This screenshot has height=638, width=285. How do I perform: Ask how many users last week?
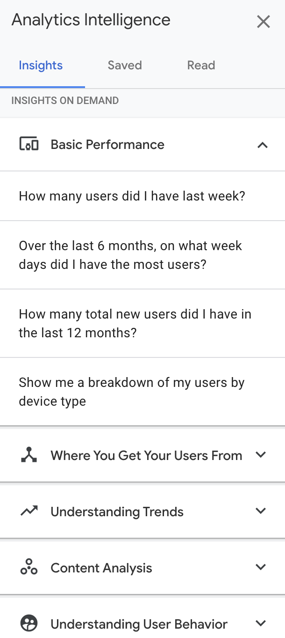click(x=132, y=196)
